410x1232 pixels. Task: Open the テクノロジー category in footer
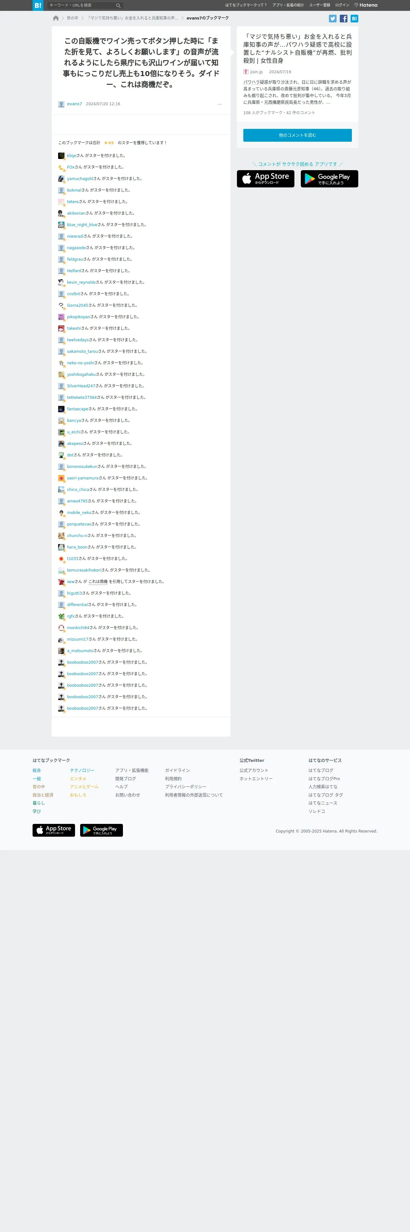coord(82,770)
